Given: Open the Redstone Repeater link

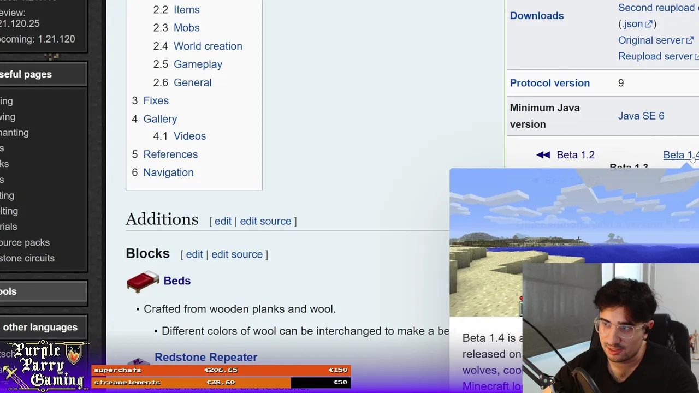Looking at the screenshot, I should point(206,357).
